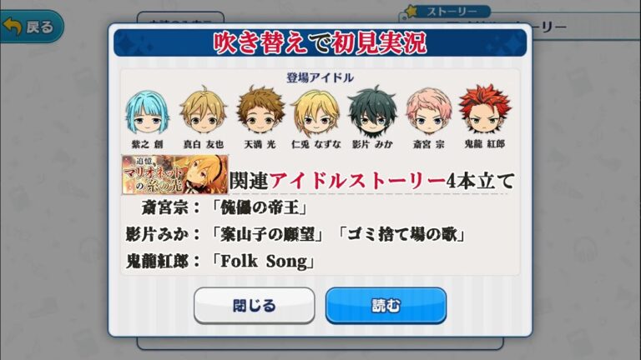Select the pink-haired 斎宮 宗 idol icon
The height and width of the screenshot is (360, 641).
428,112
